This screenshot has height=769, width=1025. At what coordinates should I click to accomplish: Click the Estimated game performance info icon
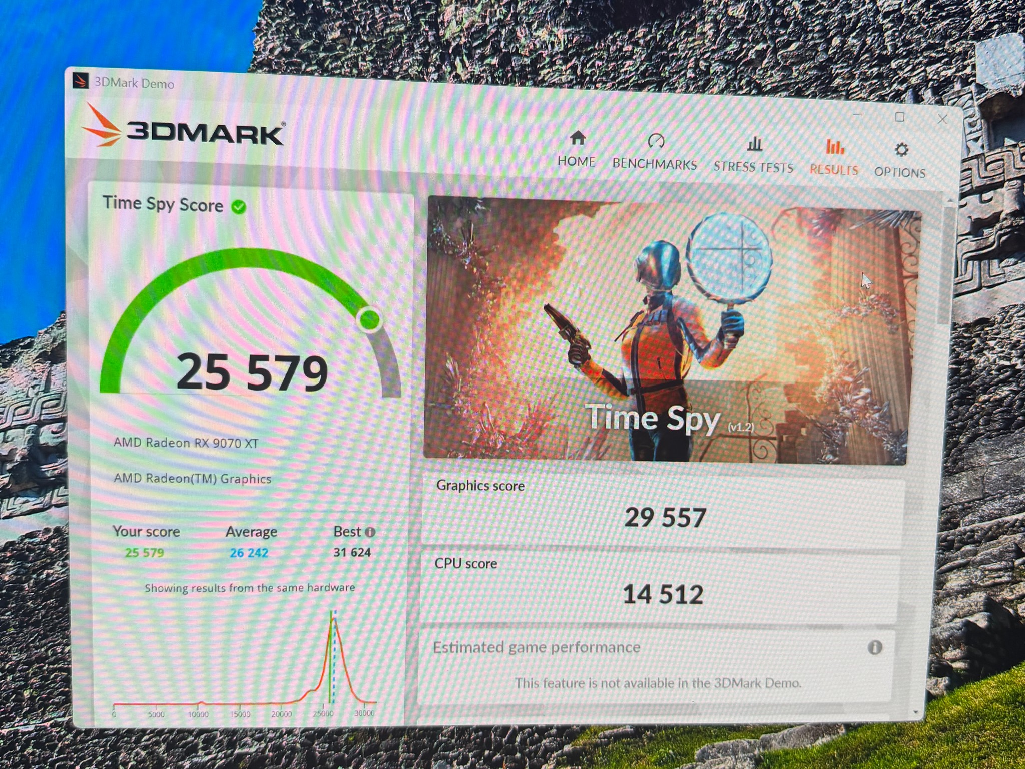(x=874, y=647)
